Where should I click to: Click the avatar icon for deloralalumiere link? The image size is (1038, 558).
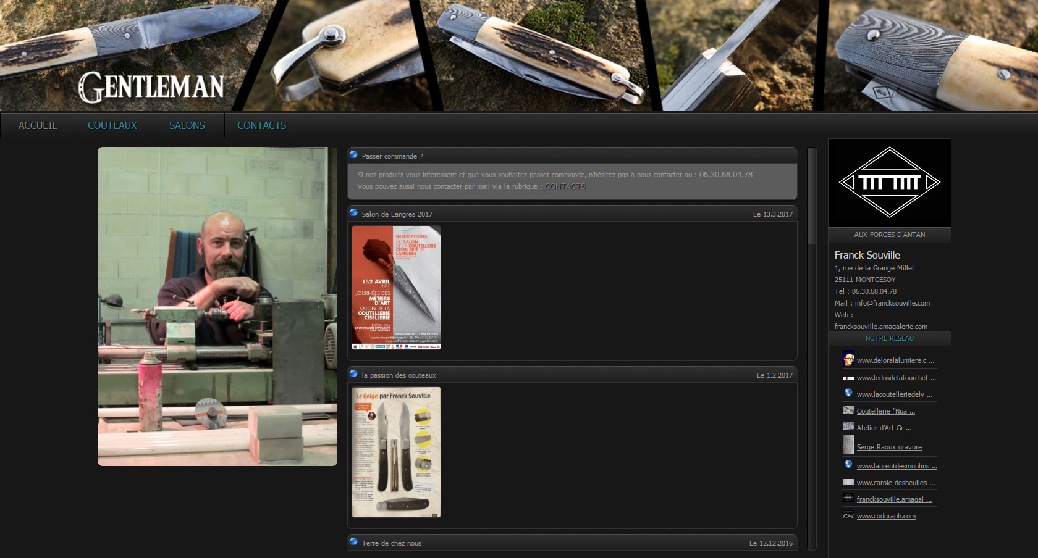[x=848, y=359]
